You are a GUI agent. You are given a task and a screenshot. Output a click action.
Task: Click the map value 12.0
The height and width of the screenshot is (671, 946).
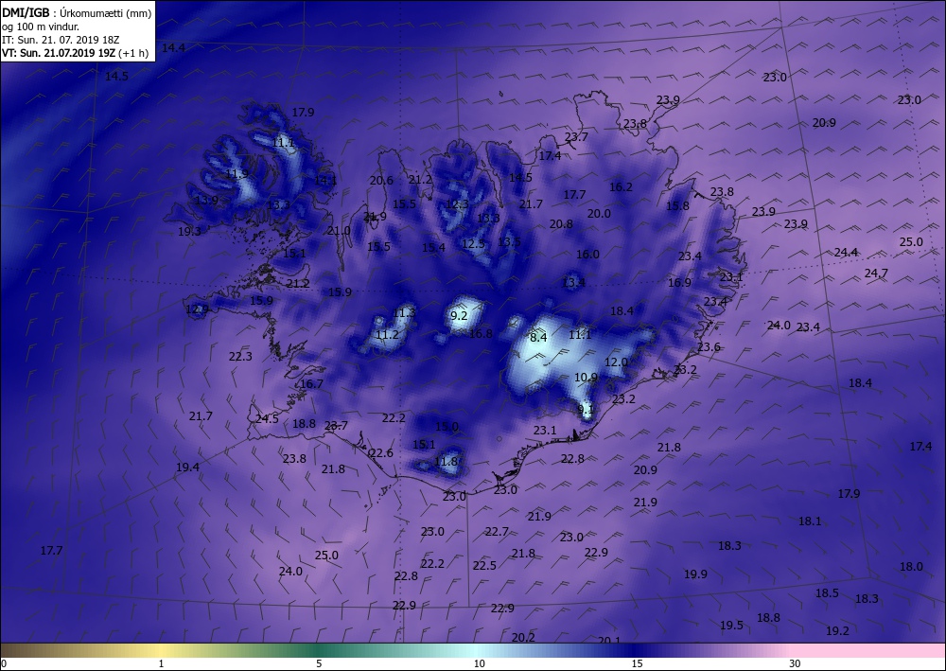pos(616,362)
